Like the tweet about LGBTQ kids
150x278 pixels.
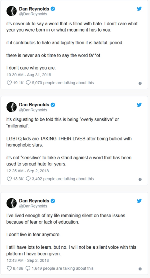pos(9,179)
